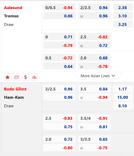Click the star favorite icon

[8, 77]
